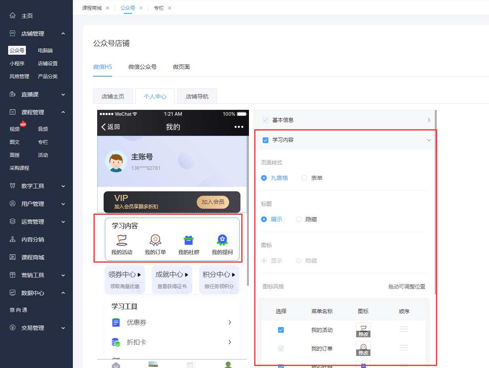Viewport: 489px width, 368px height.
Task: Uncheck the 学习内容 checkbox
Action: (265, 140)
